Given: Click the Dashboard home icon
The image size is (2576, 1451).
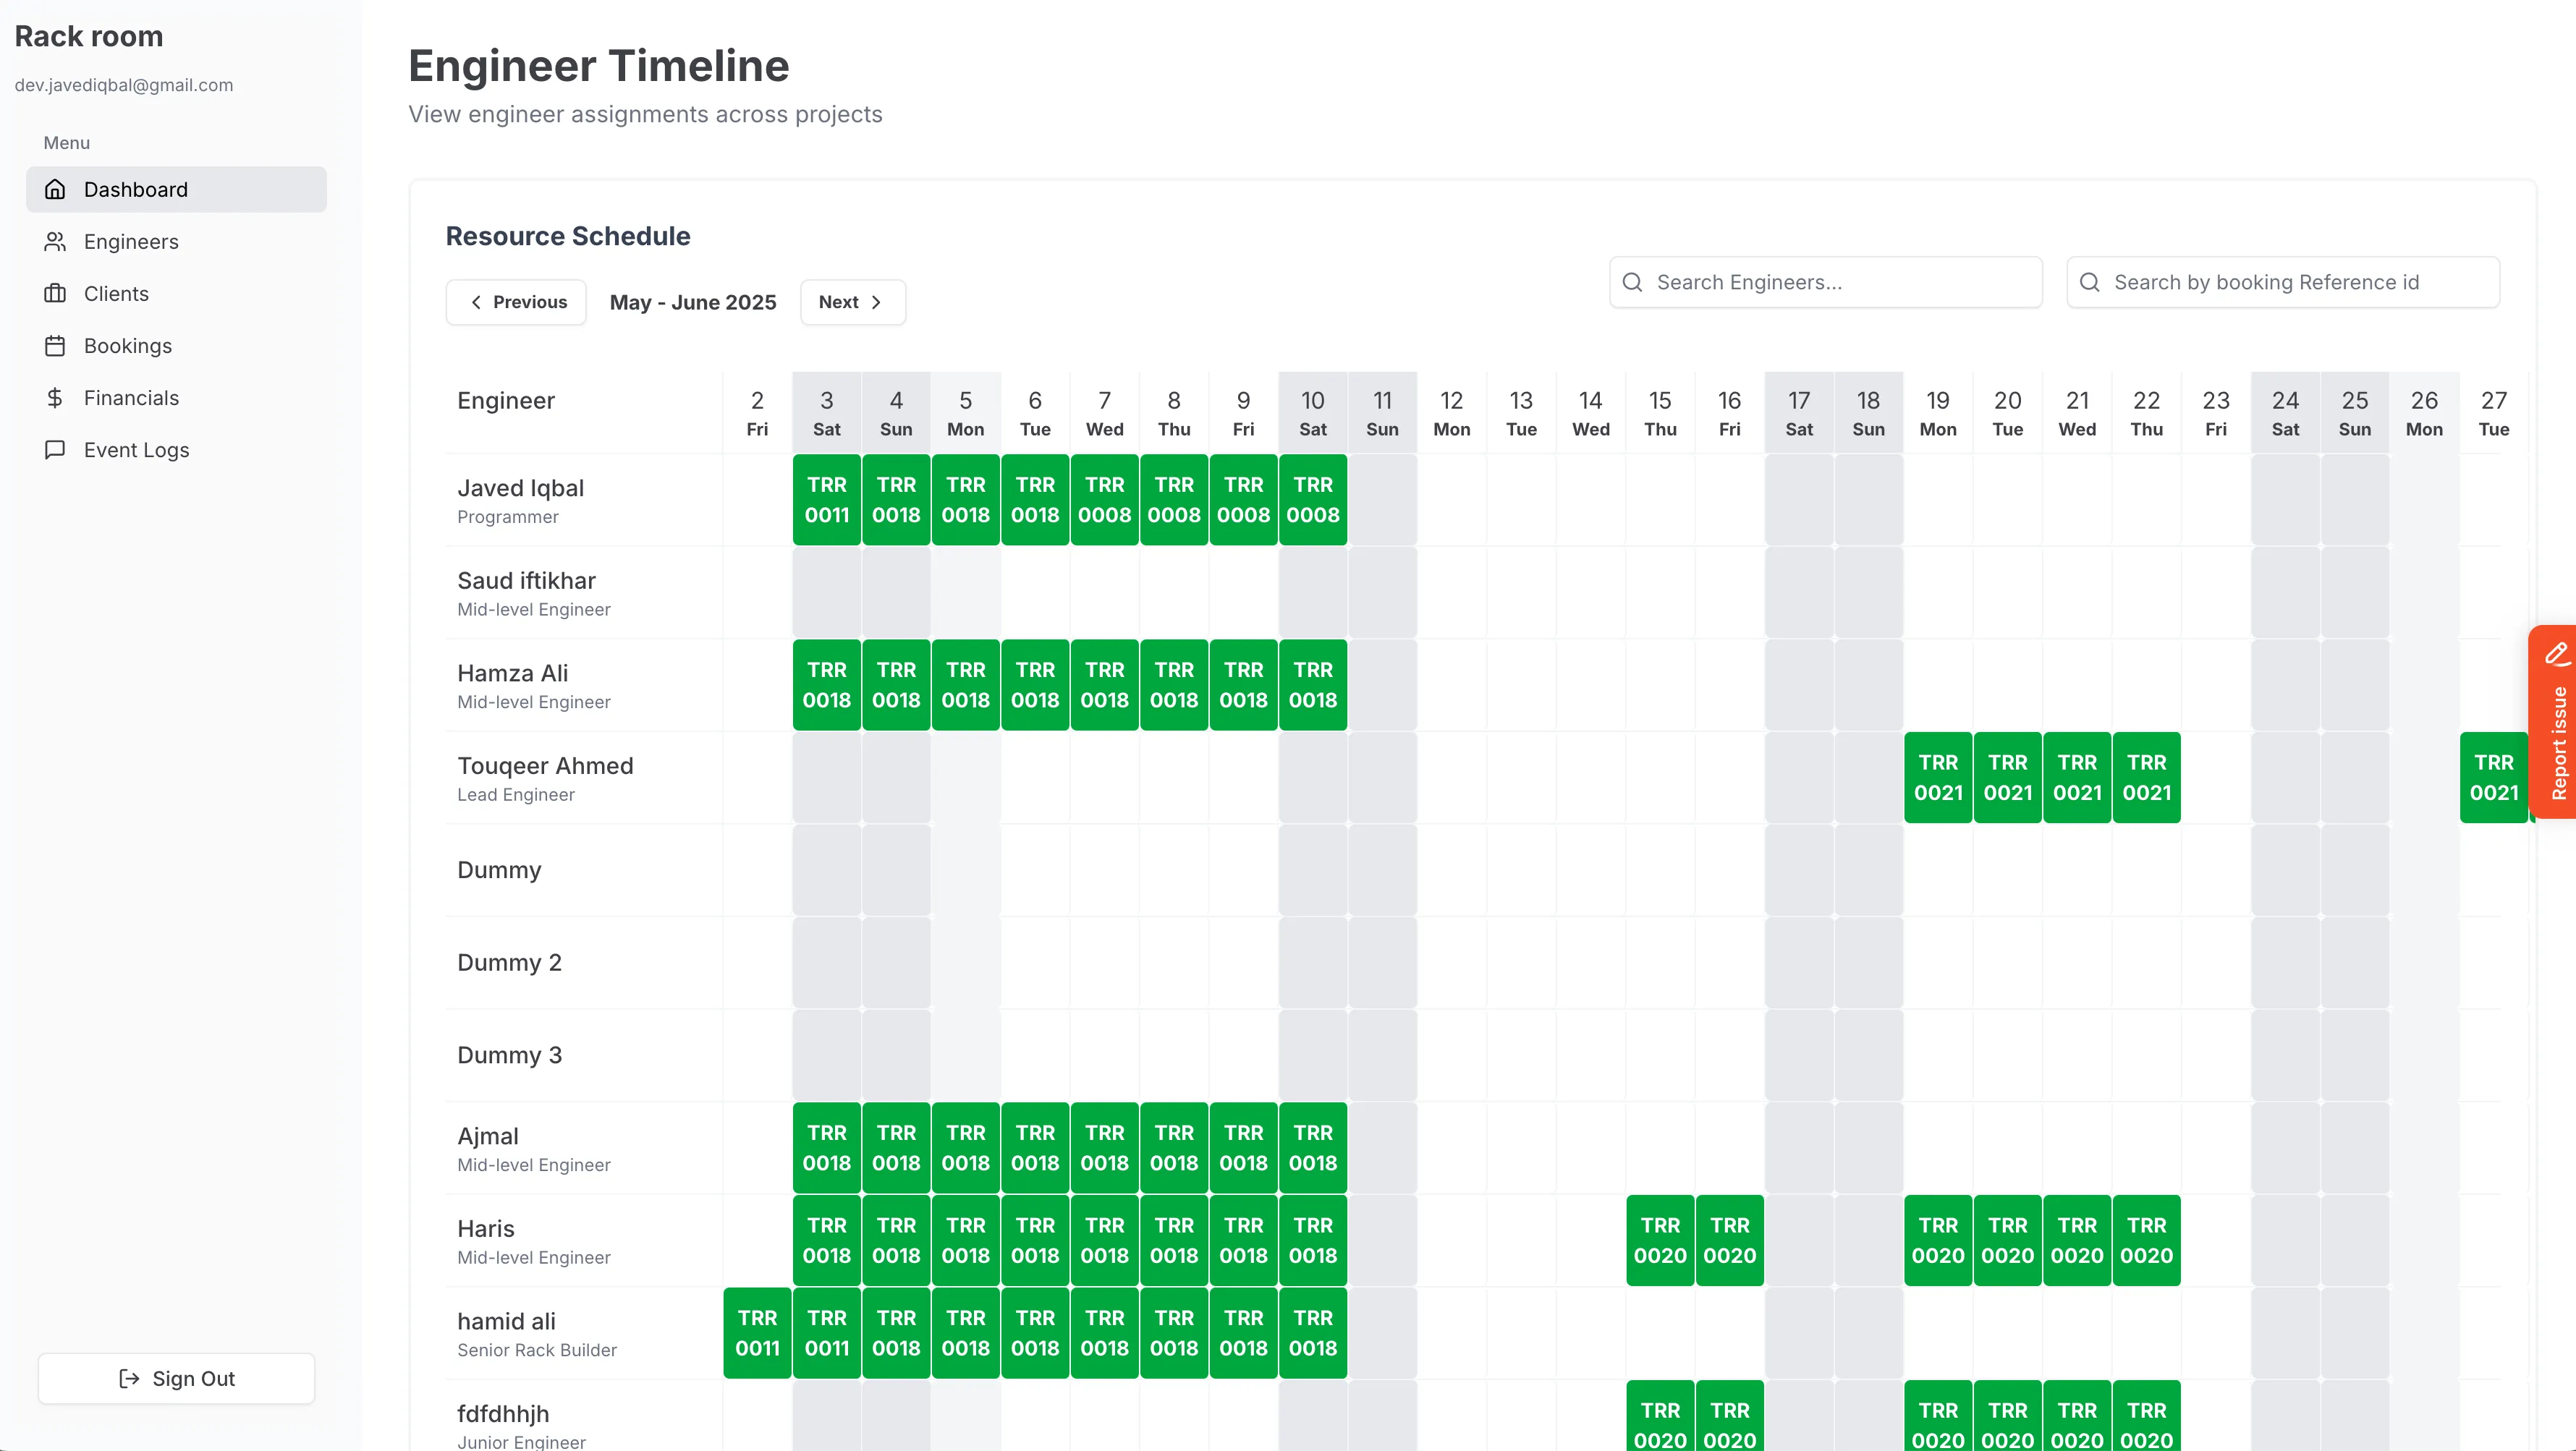Looking at the screenshot, I should pos(55,190).
